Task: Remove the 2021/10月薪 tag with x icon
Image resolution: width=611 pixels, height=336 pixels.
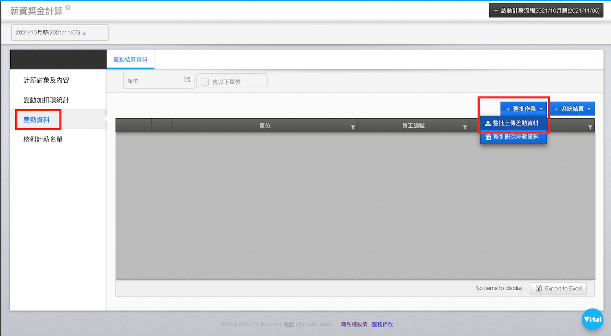Action: tap(84, 34)
